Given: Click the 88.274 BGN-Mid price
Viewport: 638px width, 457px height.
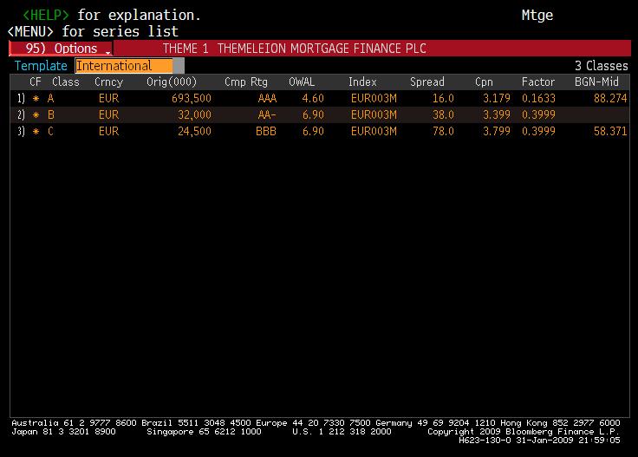Looking at the screenshot, I should click(610, 99).
